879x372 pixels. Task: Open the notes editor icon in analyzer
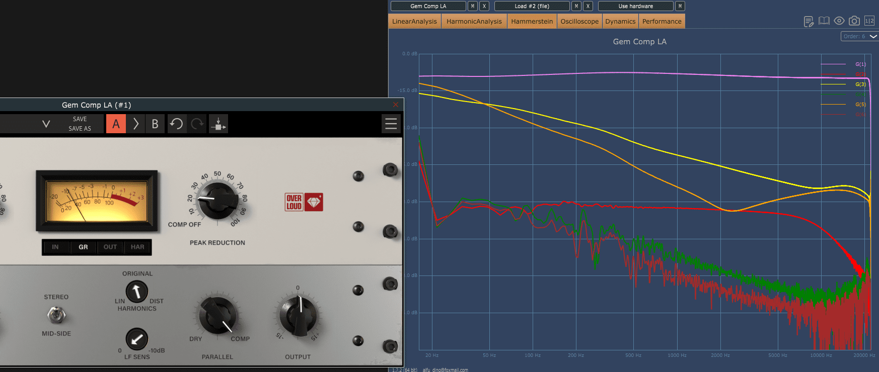coord(809,21)
